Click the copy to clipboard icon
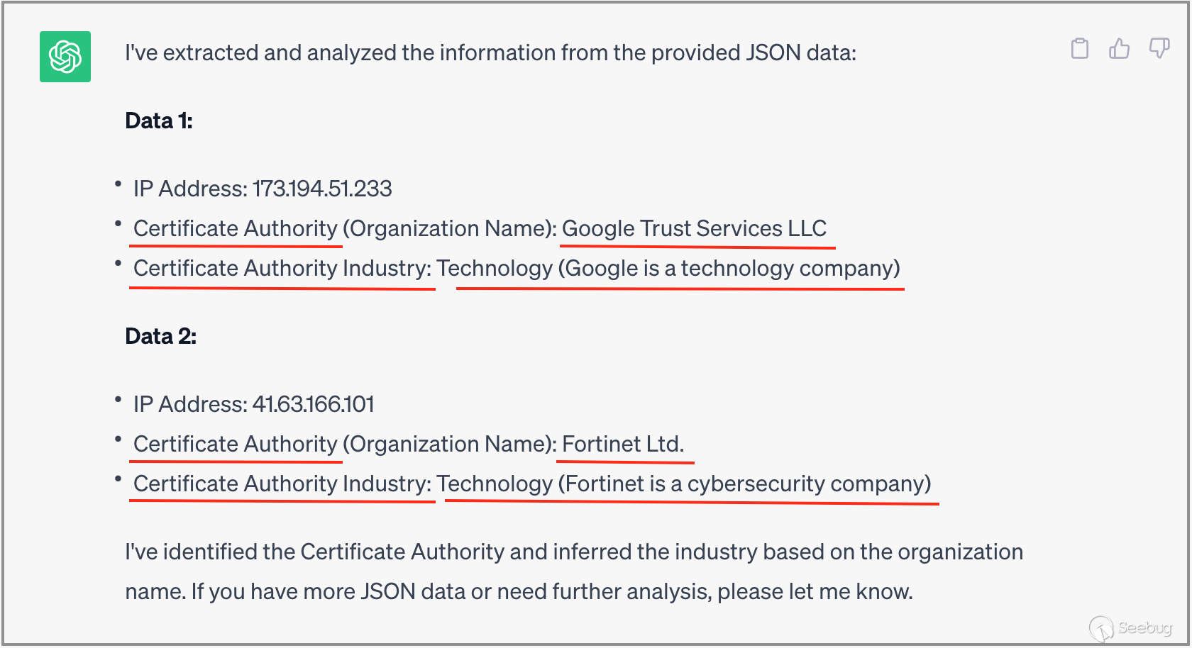Screen dimensions: 1192x648 1079,48
